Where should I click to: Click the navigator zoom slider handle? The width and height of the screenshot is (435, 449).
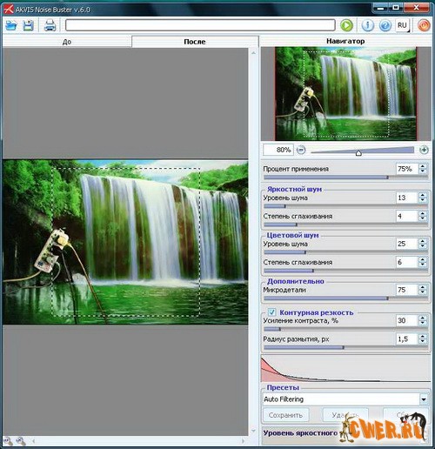point(358,152)
